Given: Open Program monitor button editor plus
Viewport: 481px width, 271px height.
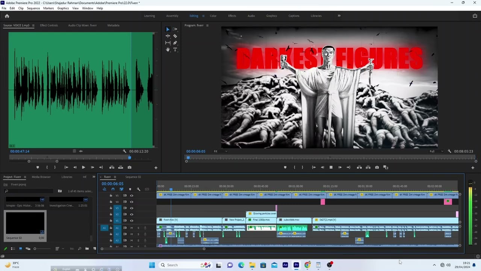Looking at the screenshot, I should pyautogui.click(x=473, y=168).
